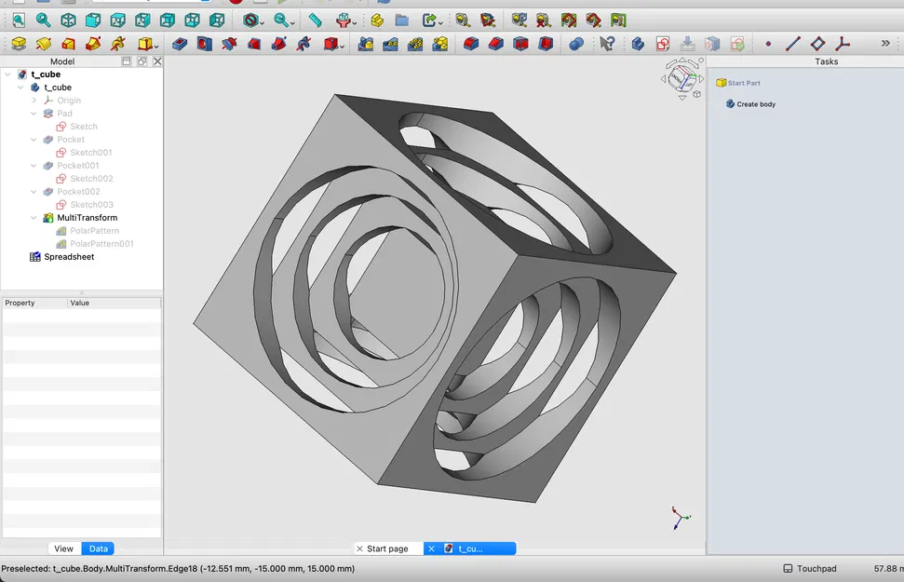This screenshot has width=904, height=582.
Task: Open the draw style dropdown arrow
Action: pos(263,21)
